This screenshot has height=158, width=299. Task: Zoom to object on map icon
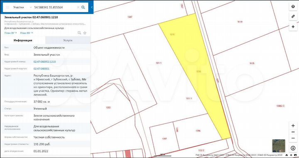point(79,33)
